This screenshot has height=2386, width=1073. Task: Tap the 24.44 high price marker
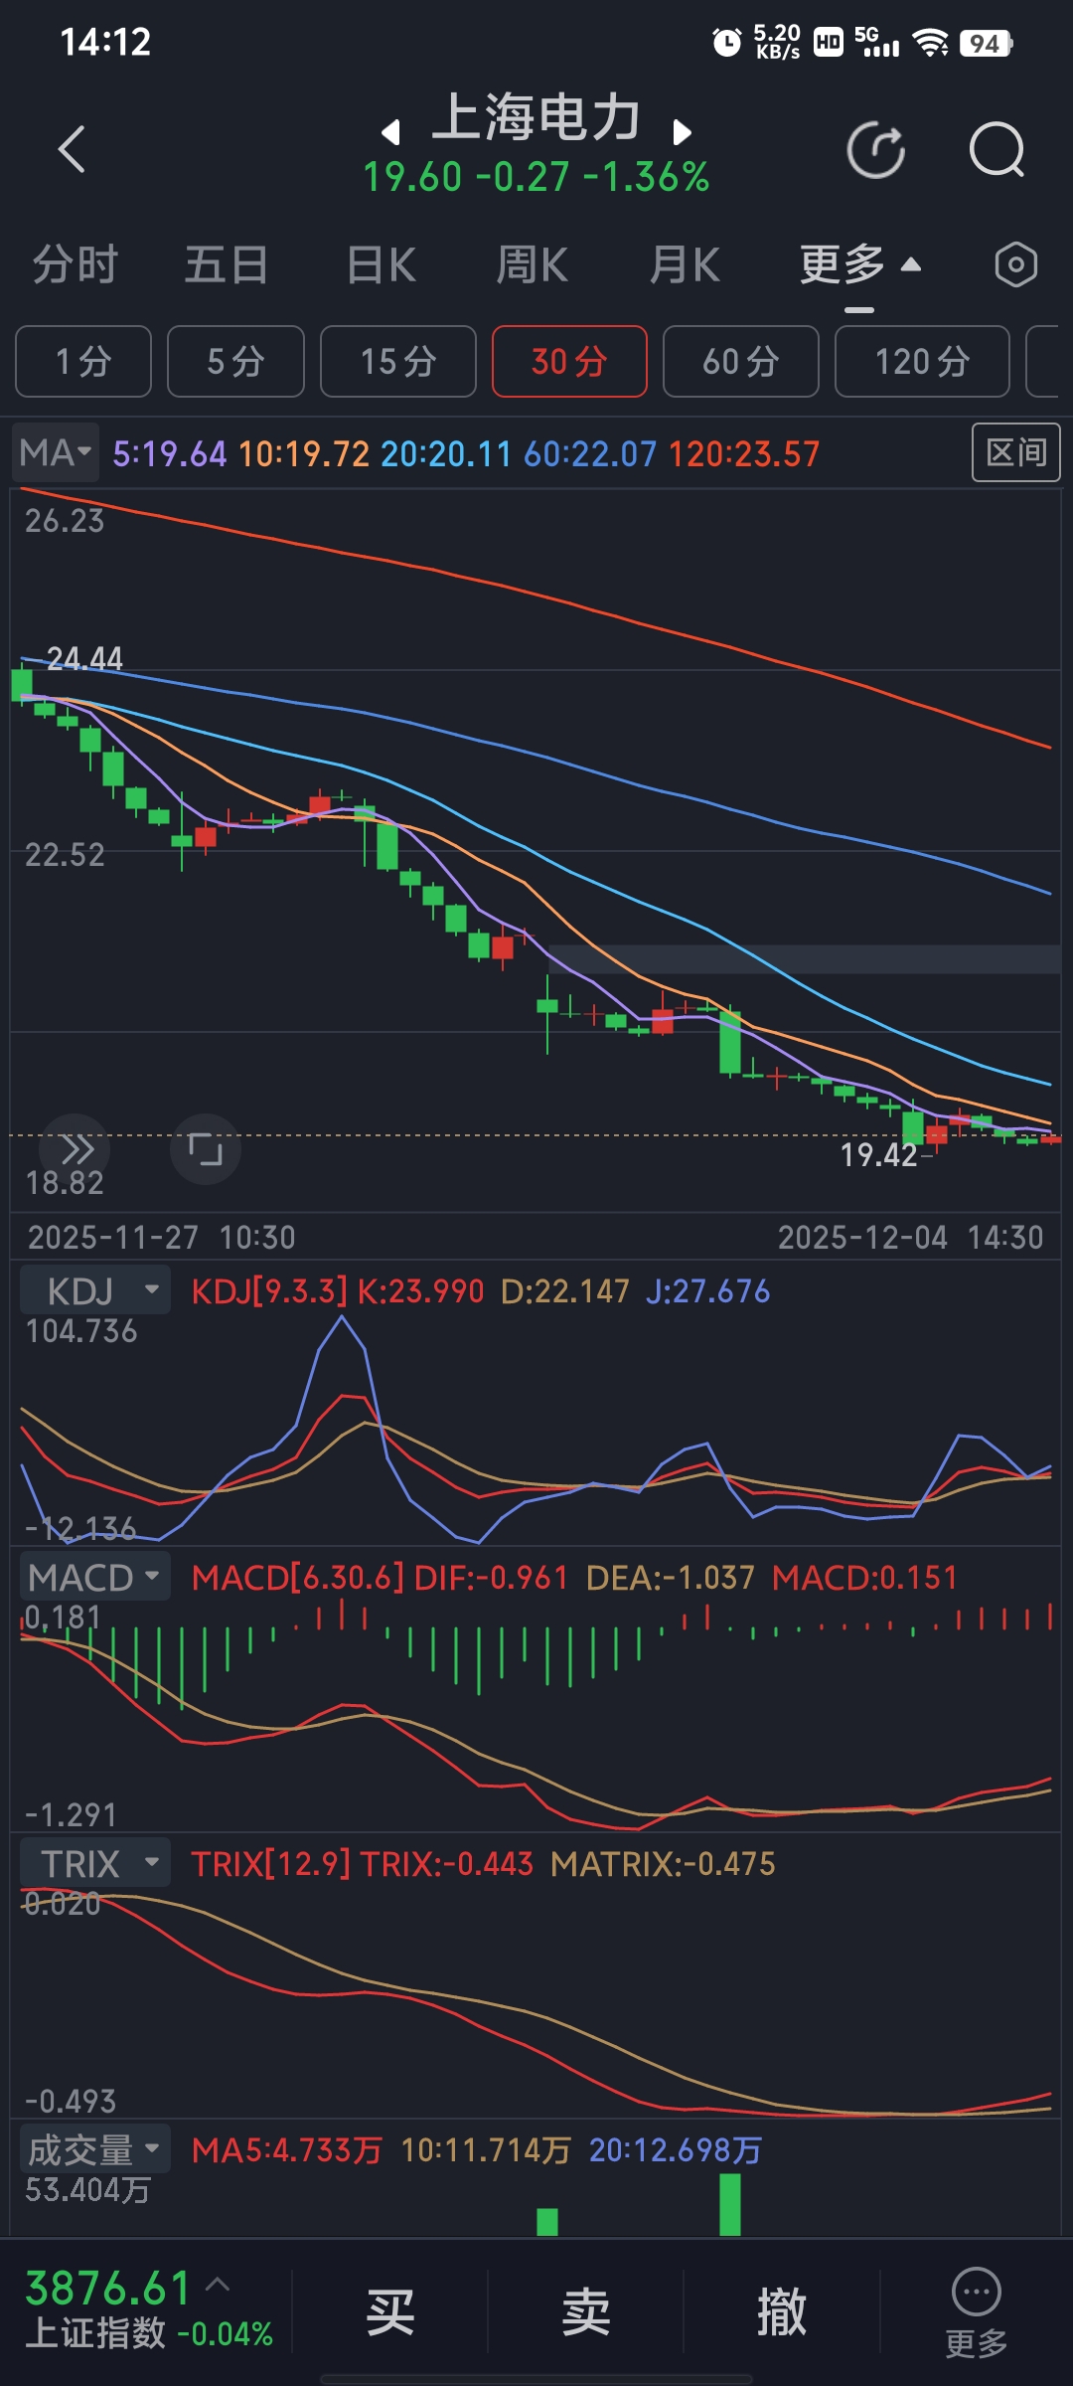coord(85,658)
